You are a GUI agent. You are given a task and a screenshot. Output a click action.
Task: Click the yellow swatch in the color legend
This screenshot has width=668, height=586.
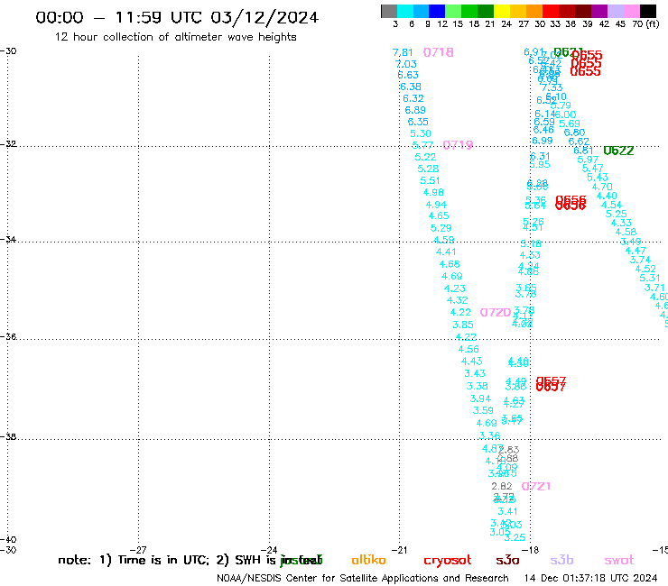(502, 11)
